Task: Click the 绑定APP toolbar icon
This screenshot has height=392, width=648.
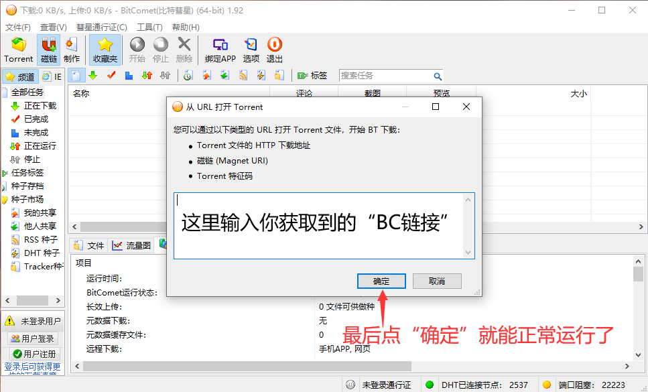Action: [x=220, y=50]
